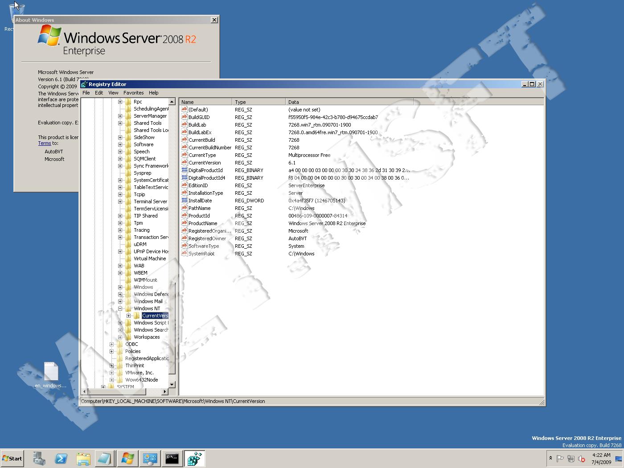The height and width of the screenshot is (468, 624).
Task: Select ThinPrint key in tree
Action: (x=135, y=365)
